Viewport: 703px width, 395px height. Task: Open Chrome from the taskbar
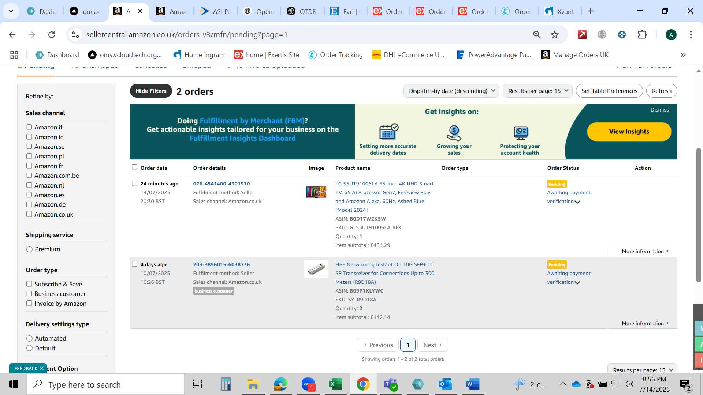(363, 384)
